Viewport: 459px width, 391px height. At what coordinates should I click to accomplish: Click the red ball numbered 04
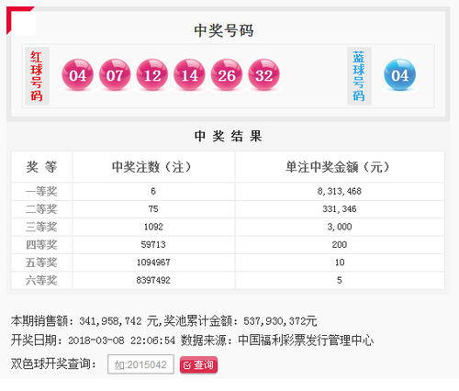pos(77,75)
